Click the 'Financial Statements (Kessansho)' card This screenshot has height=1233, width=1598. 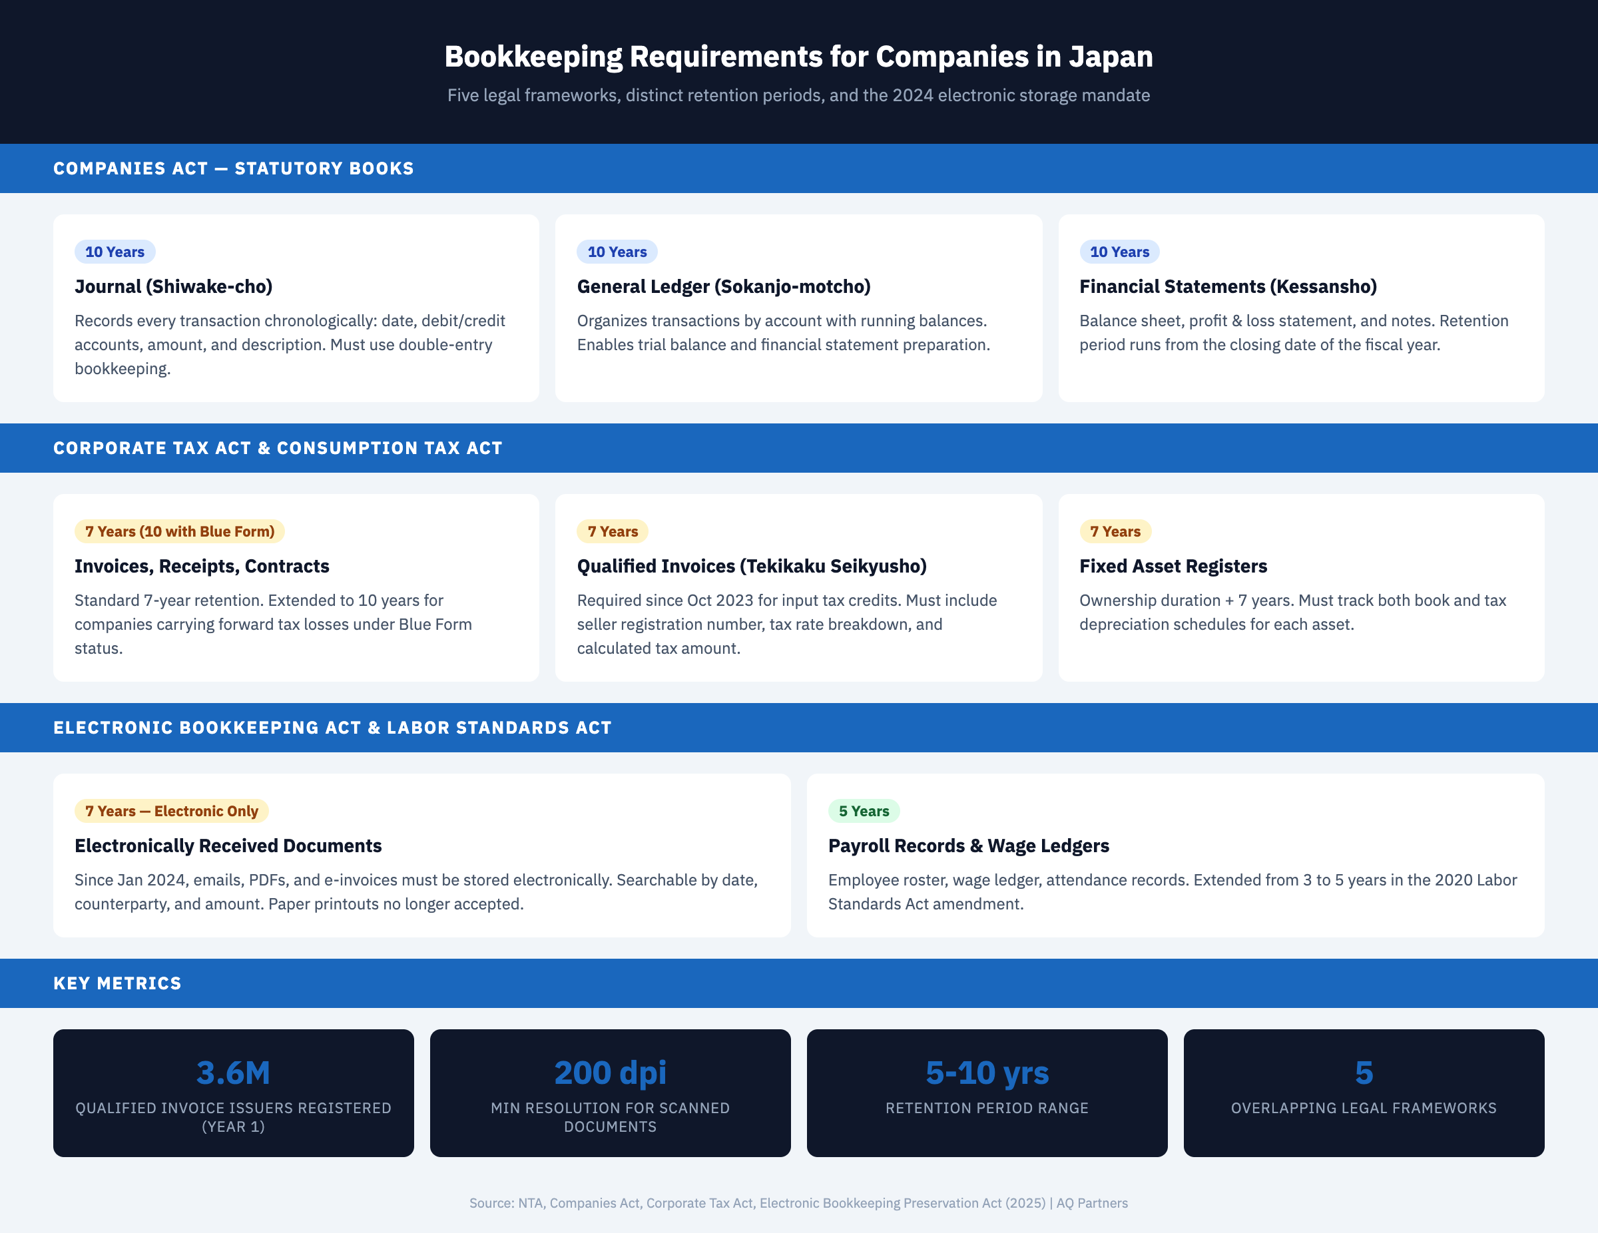pos(1300,308)
